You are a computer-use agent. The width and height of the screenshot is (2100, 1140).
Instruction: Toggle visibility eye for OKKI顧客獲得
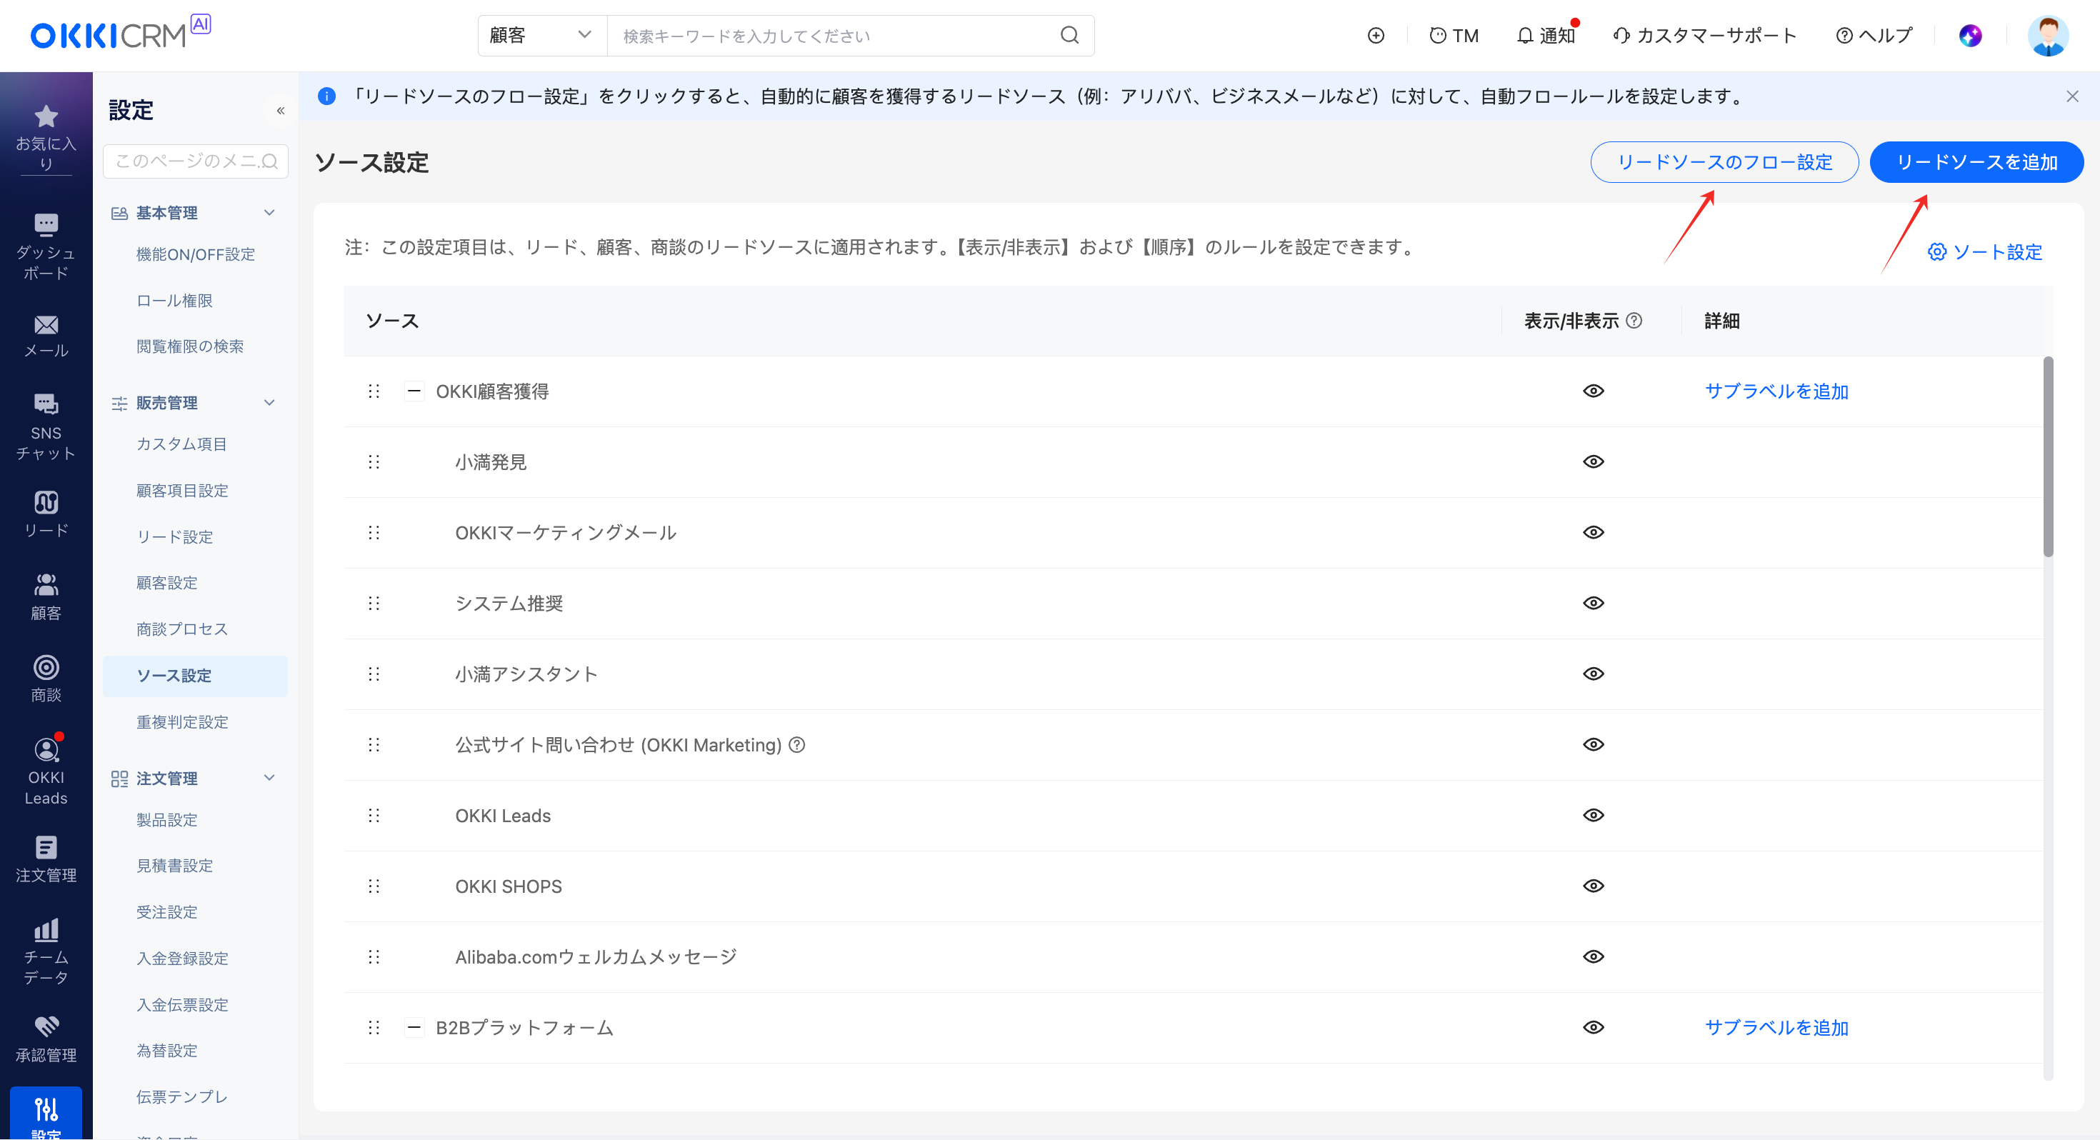[1593, 391]
